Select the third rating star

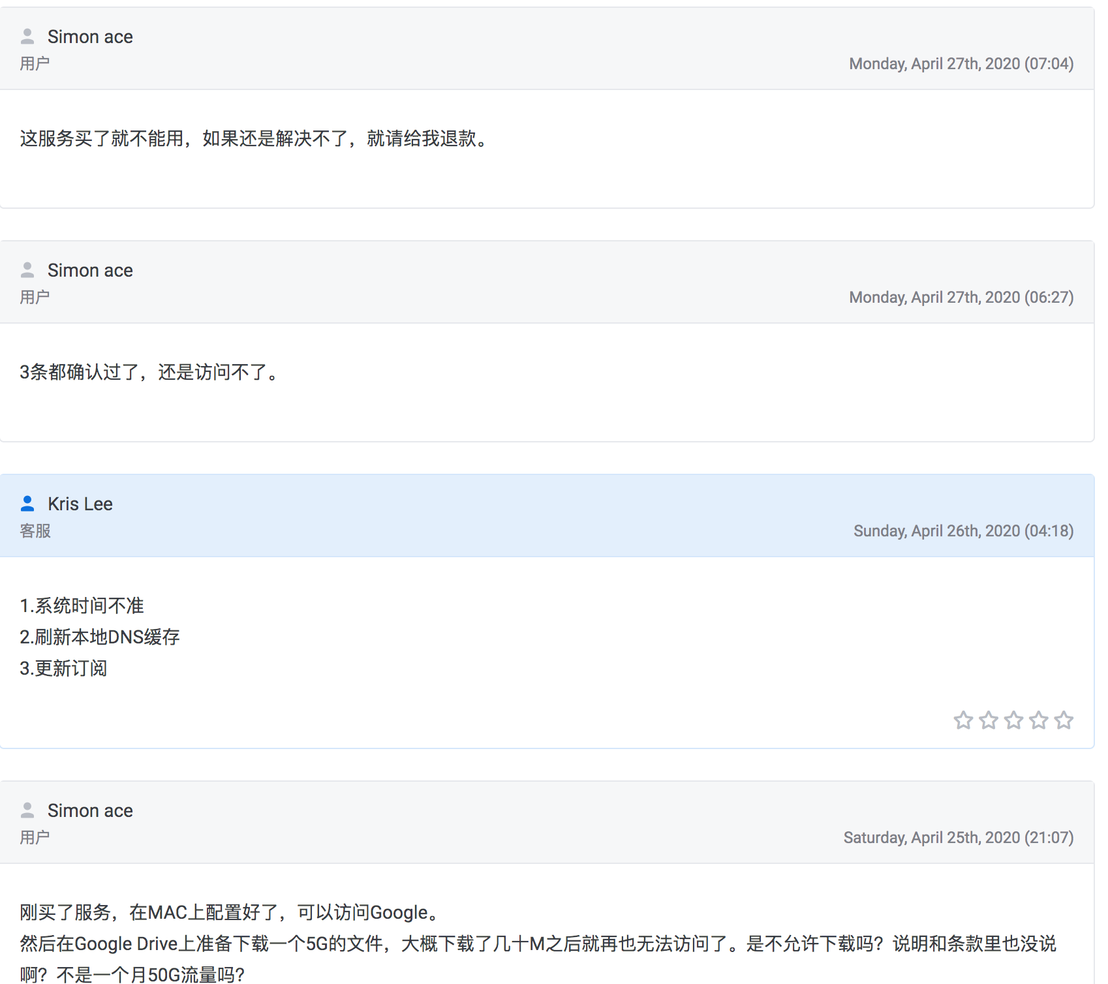pyautogui.click(x=1013, y=720)
